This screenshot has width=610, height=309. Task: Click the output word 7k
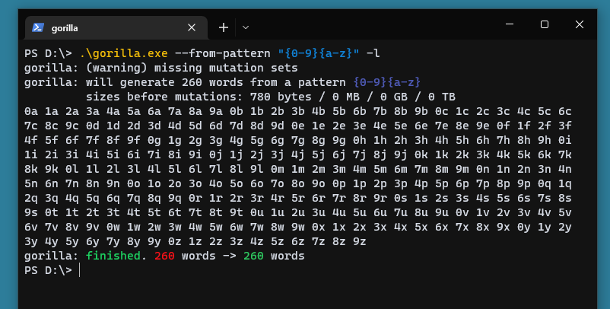point(565,155)
